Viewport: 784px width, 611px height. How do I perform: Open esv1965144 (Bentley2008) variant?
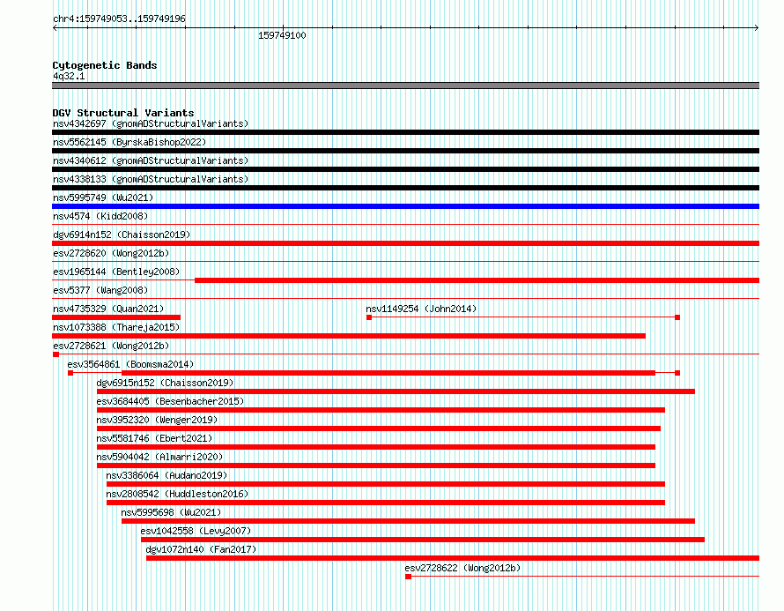point(116,272)
